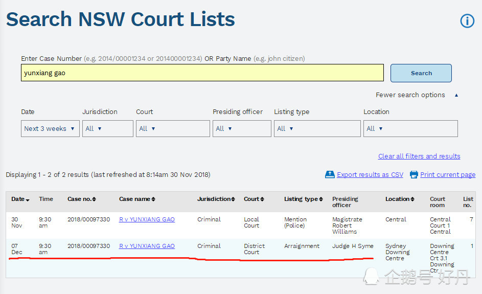482x294 pixels.
Task: Collapse Fewer search options
Action: 417,95
